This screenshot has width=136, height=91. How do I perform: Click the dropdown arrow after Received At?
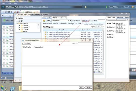[x=70, y=21]
